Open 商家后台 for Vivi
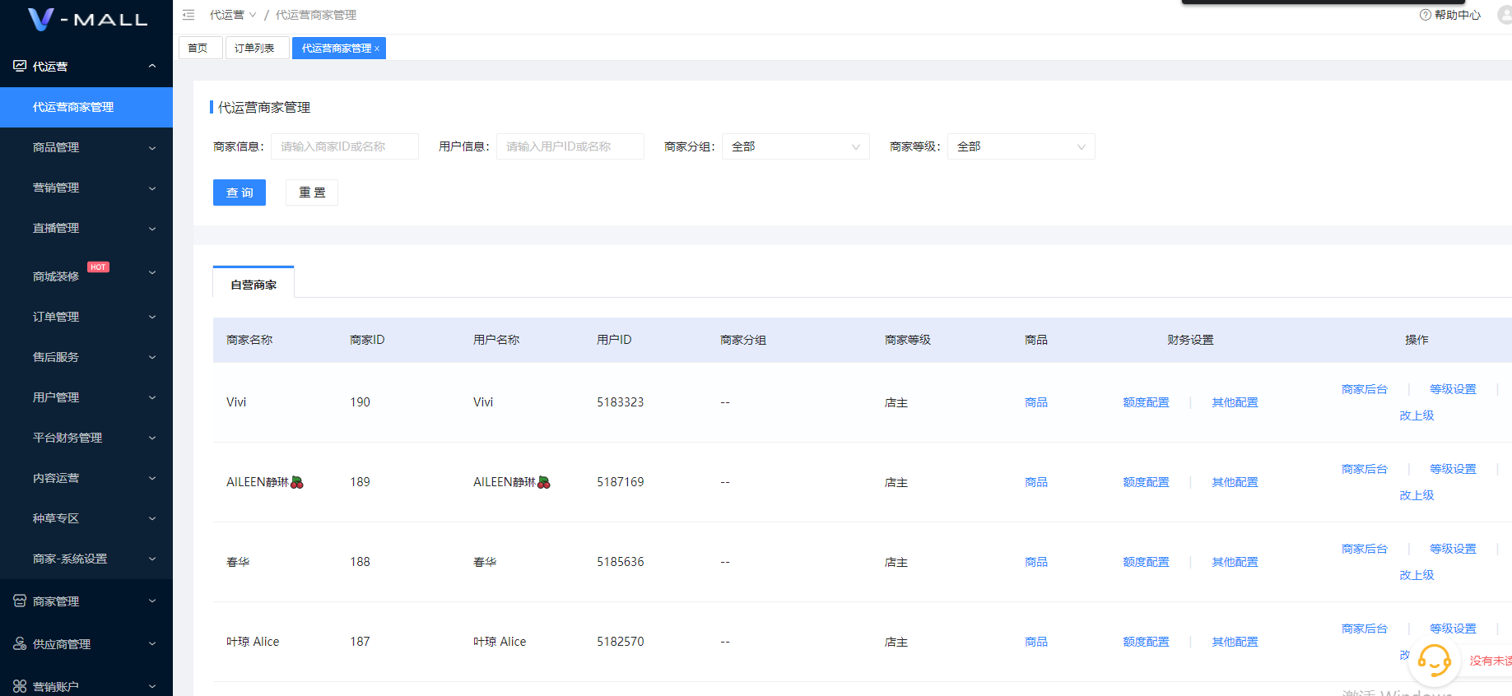Image resolution: width=1512 pixels, height=696 pixels. [1365, 389]
